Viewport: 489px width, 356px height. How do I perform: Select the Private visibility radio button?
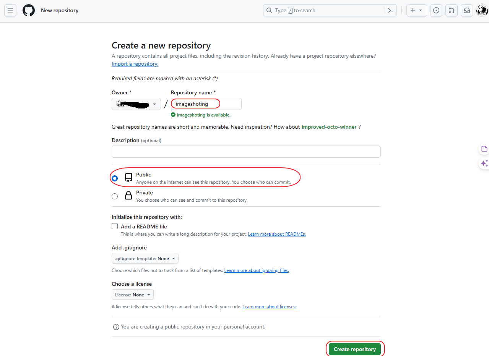point(115,196)
